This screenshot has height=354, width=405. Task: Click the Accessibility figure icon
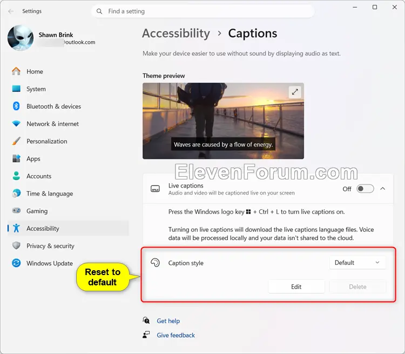[16, 228]
